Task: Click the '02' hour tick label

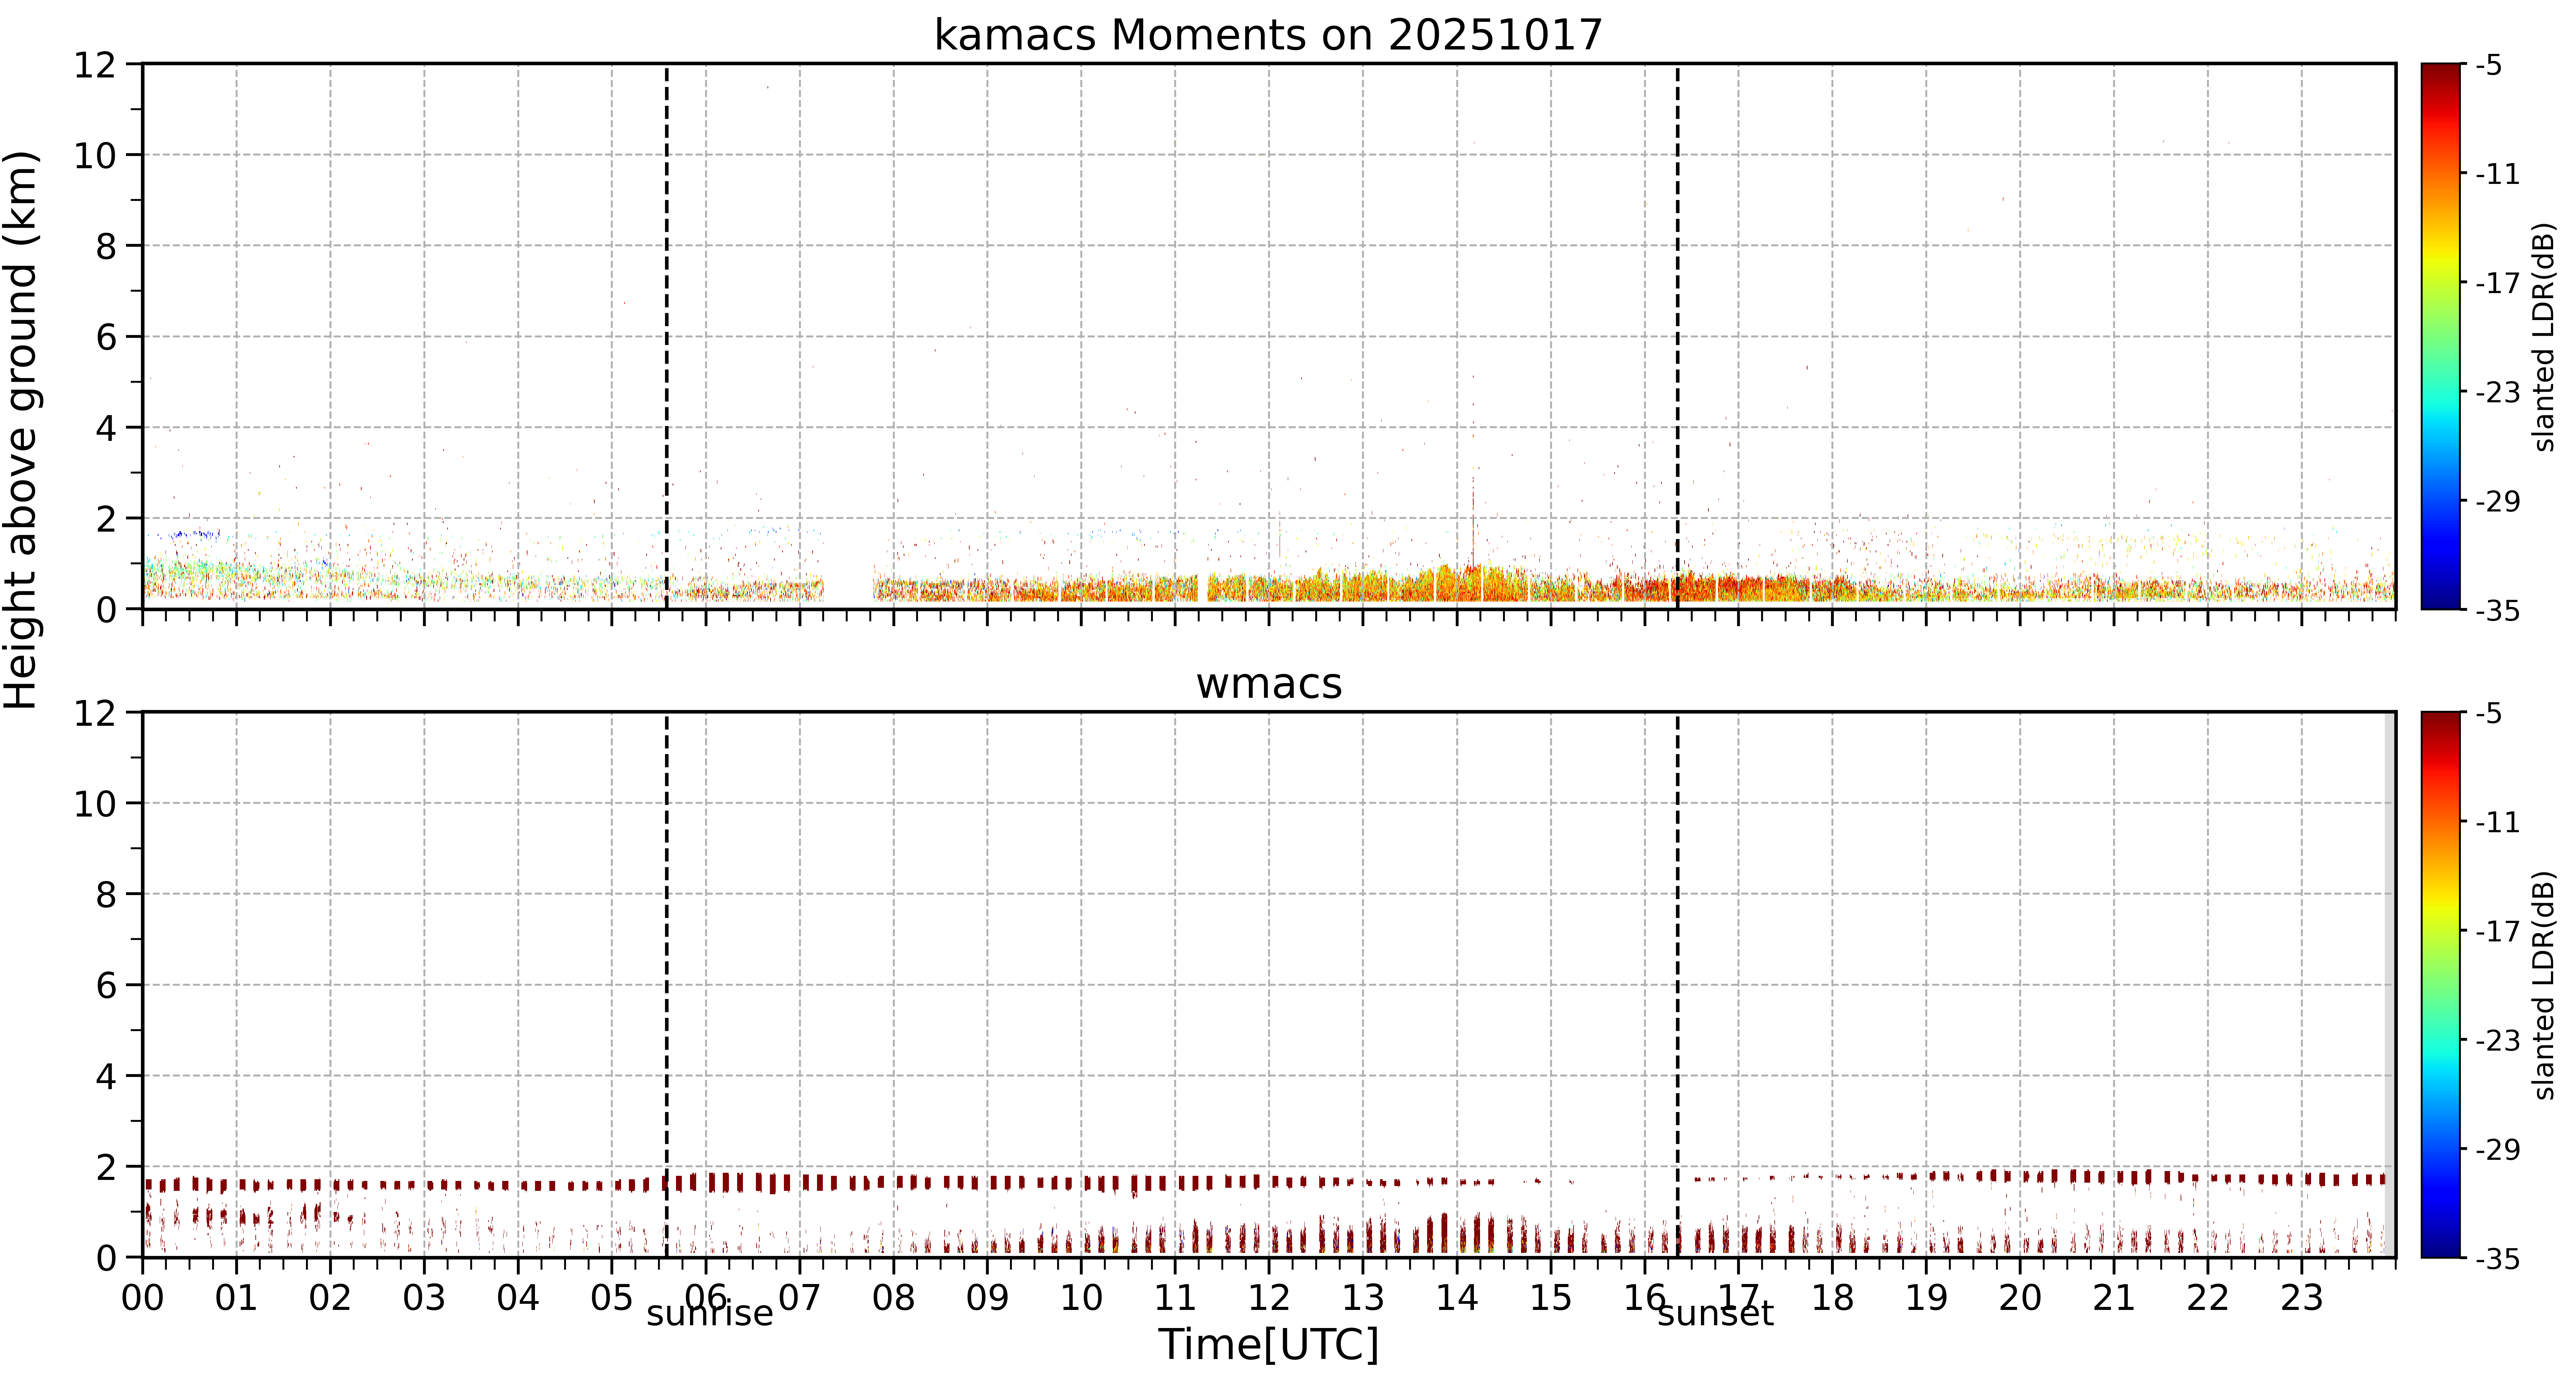Action: point(330,1298)
